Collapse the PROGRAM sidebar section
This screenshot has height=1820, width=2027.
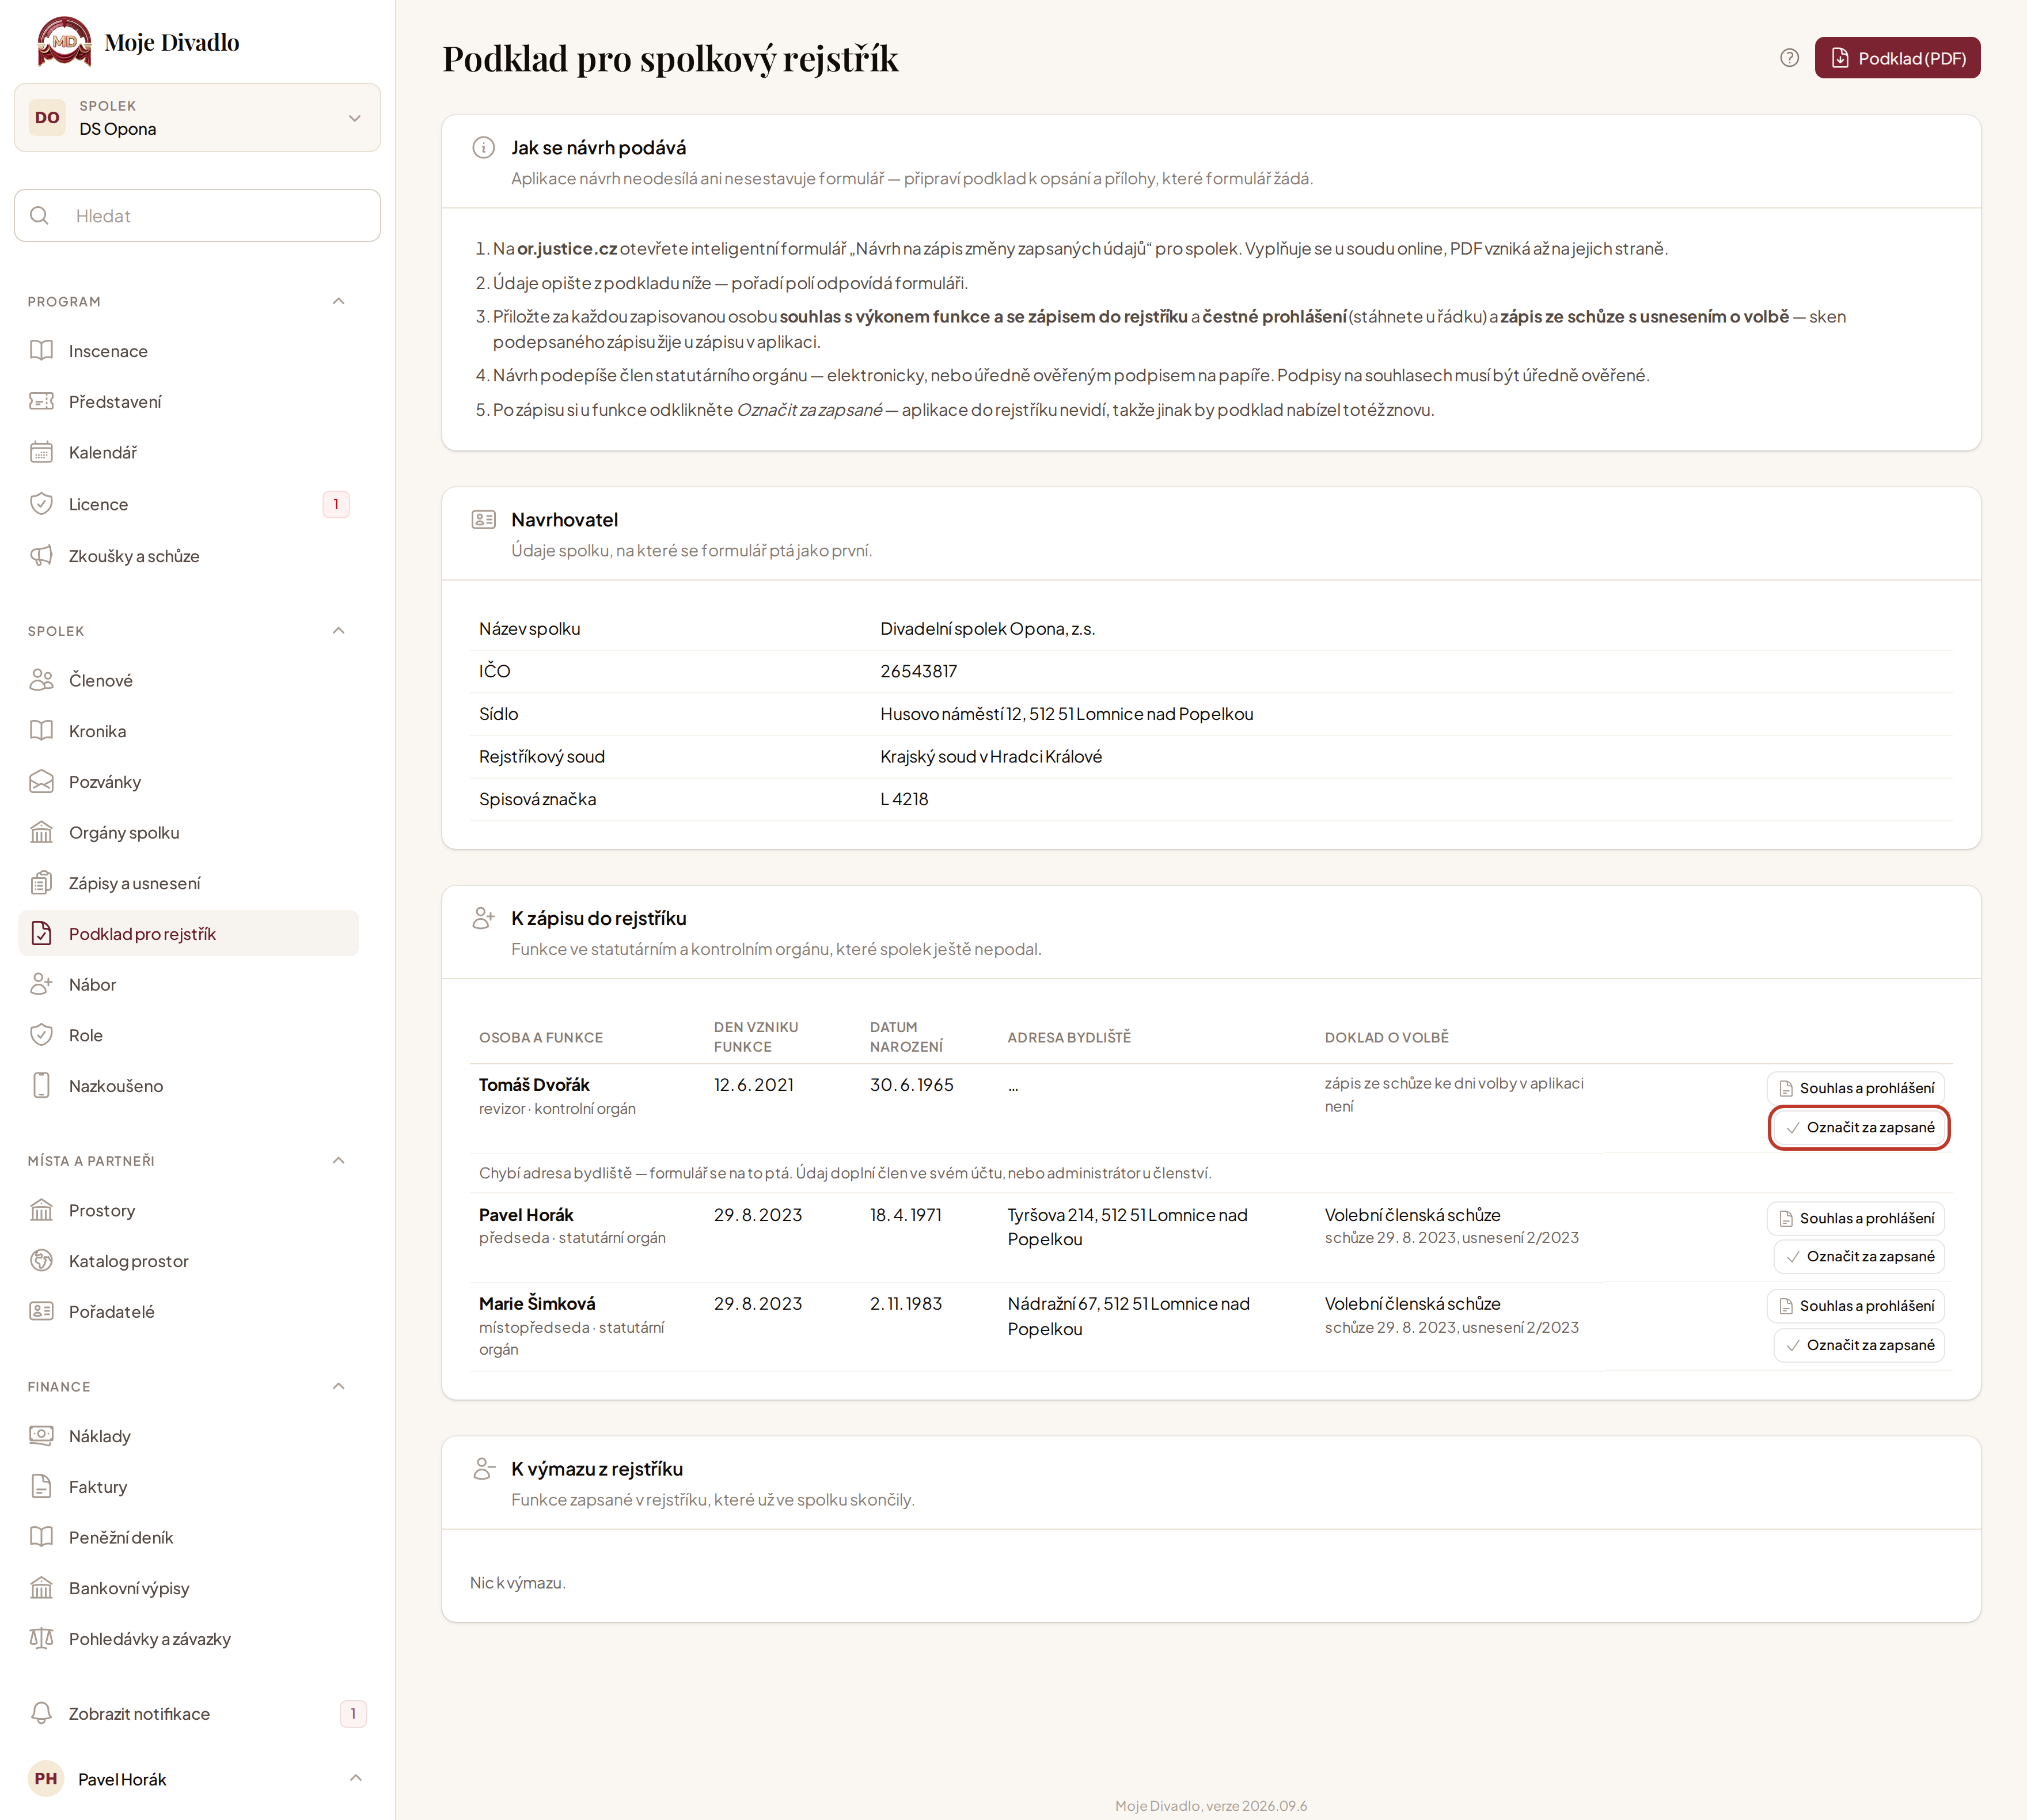coord(338,301)
